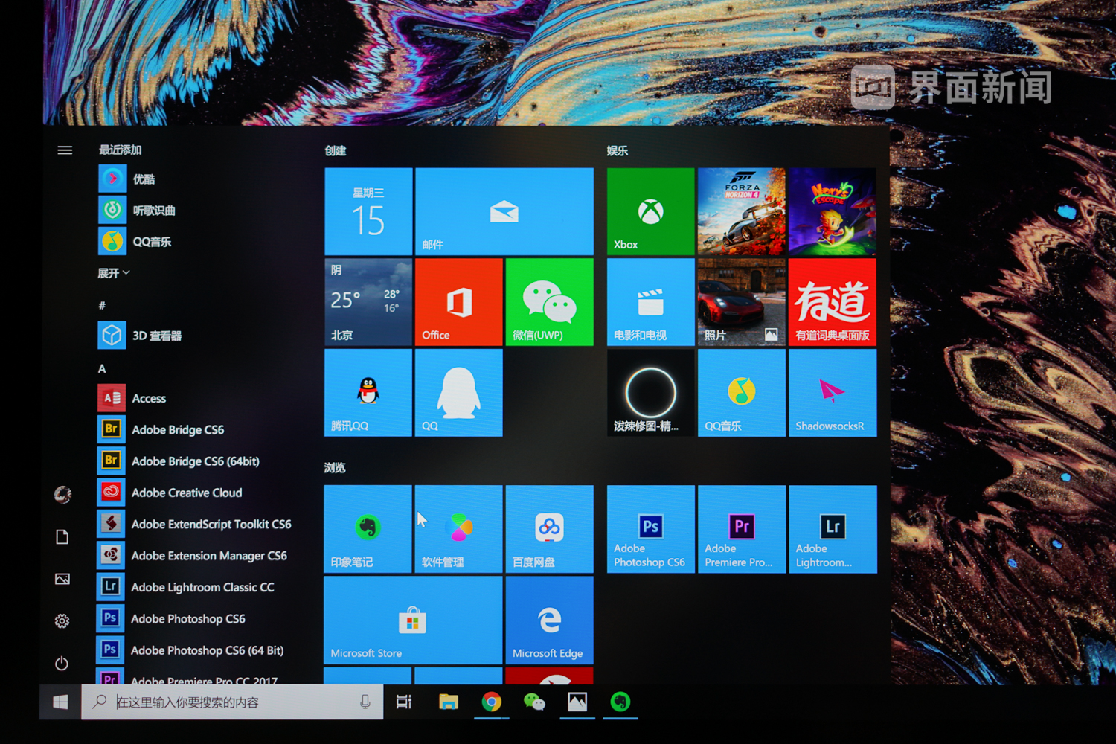Click the # section header in app list
Viewport: 1116px width, 744px height.
102,305
